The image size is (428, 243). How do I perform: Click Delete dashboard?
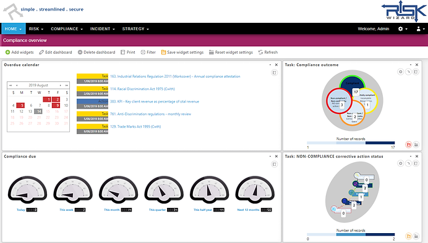click(x=96, y=52)
